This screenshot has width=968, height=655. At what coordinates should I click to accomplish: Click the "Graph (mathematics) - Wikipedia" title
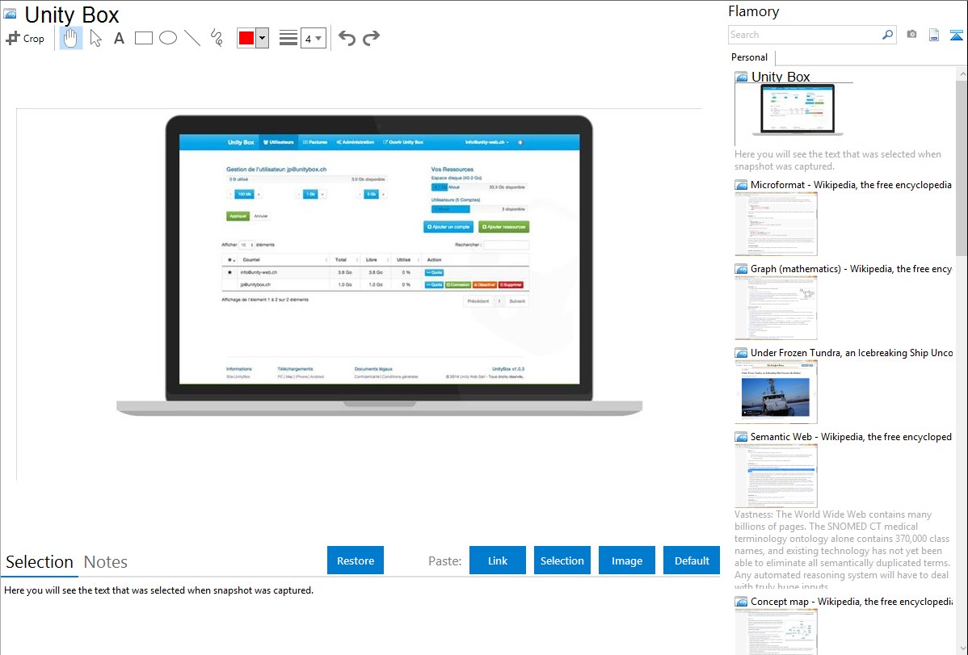point(852,269)
